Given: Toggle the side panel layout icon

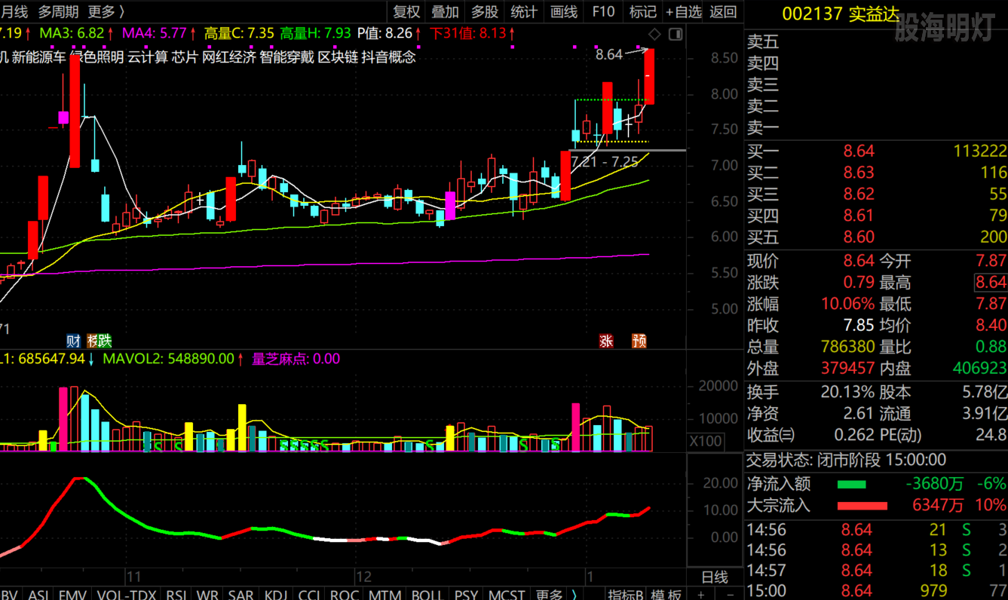Looking at the screenshot, I should tap(676, 34).
